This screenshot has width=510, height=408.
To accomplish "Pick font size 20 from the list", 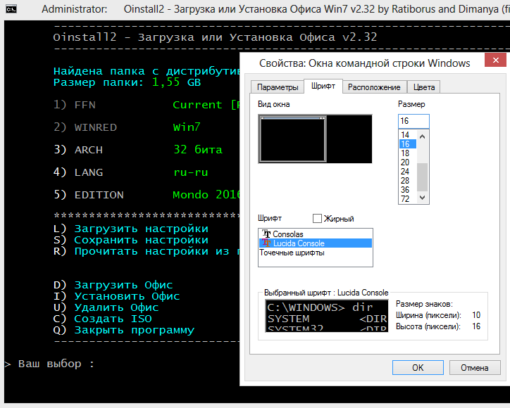I will click(407, 162).
